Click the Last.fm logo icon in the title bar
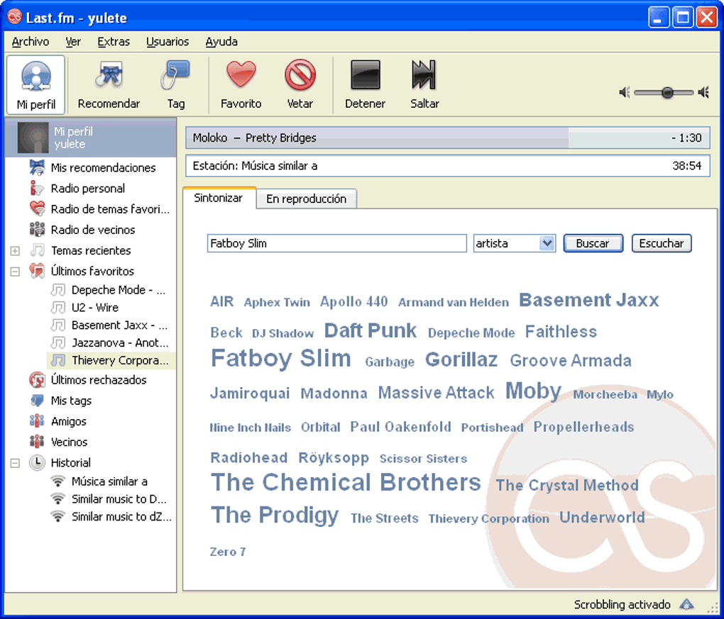This screenshot has width=724, height=619. coord(15,17)
